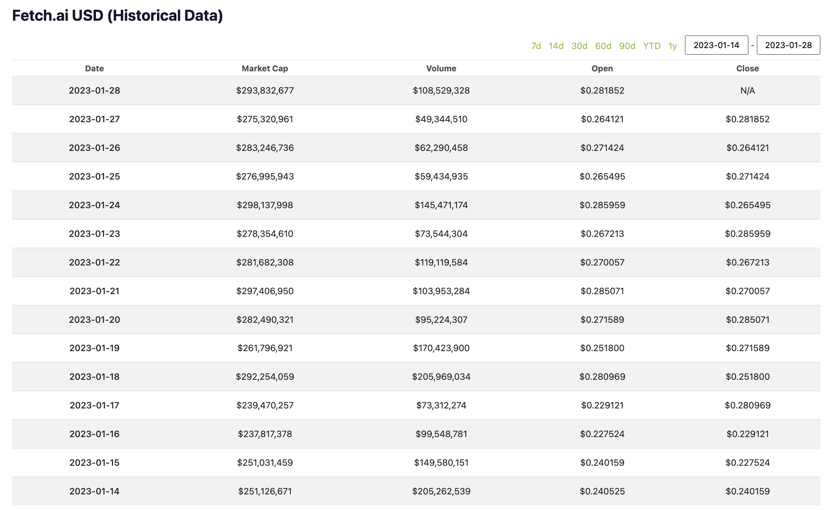Click the Open column header

[602, 68]
